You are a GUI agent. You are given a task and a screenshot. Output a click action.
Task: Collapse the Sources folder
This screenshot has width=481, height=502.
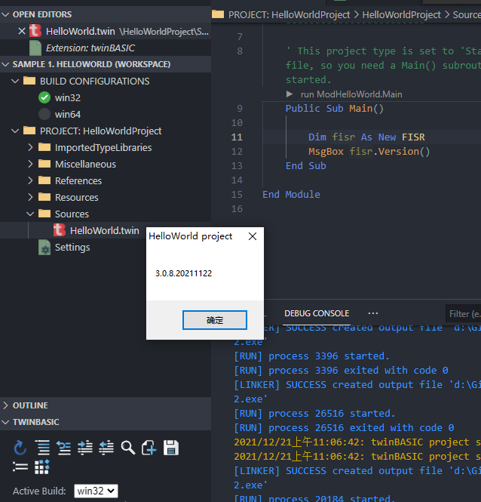30,214
